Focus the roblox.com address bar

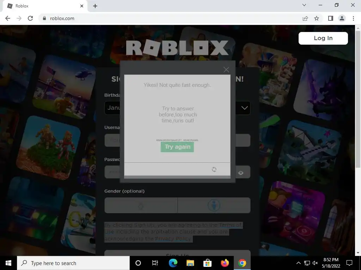(x=170, y=18)
